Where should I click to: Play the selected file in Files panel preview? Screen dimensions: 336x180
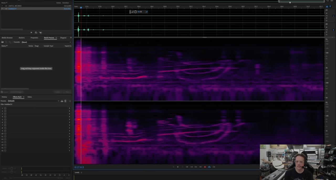(x=31, y=33)
